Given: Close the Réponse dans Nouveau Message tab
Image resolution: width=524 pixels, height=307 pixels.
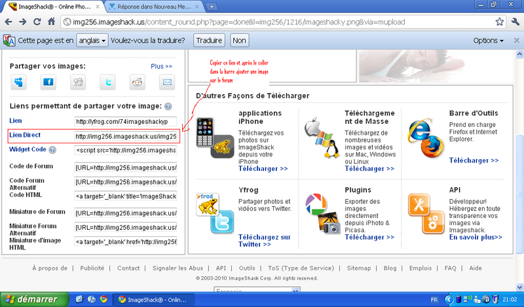Looking at the screenshot, I should (197, 7).
